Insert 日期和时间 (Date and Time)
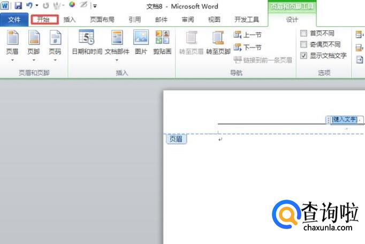The width and height of the screenshot is (365, 244). (x=87, y=42)
